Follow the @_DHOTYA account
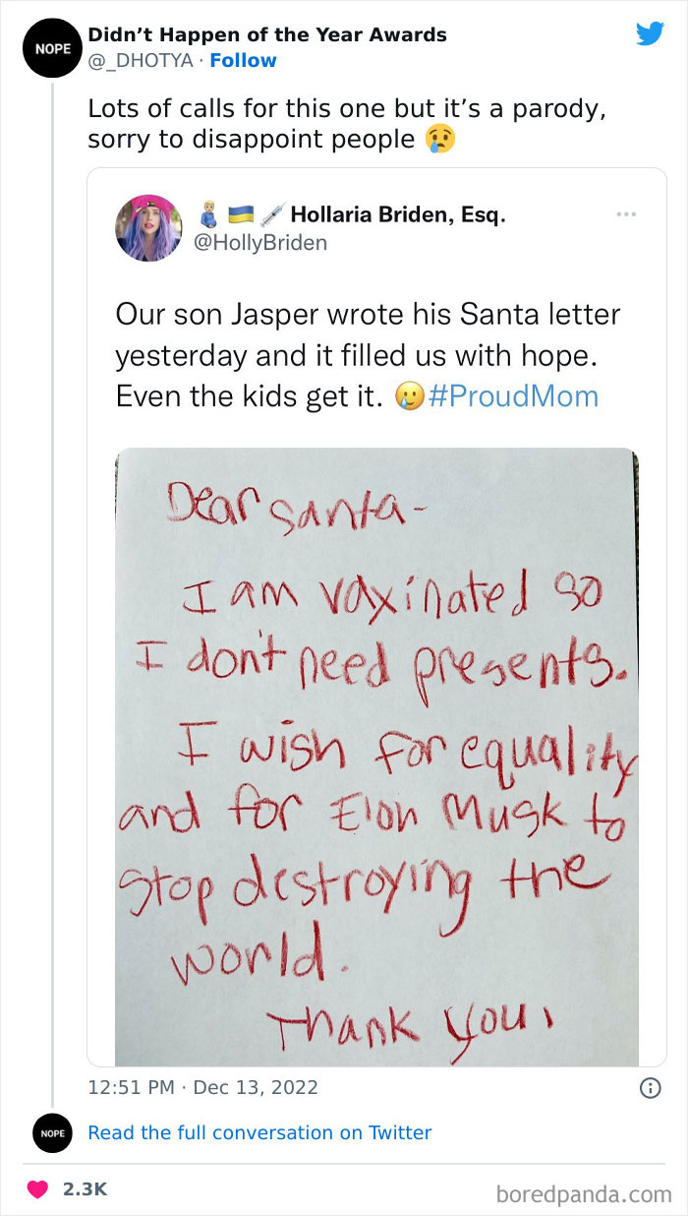 point(243,61)
